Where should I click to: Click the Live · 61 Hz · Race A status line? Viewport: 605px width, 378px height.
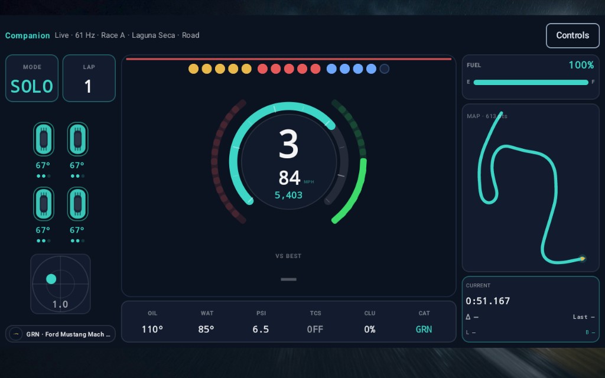click(127, 35)
